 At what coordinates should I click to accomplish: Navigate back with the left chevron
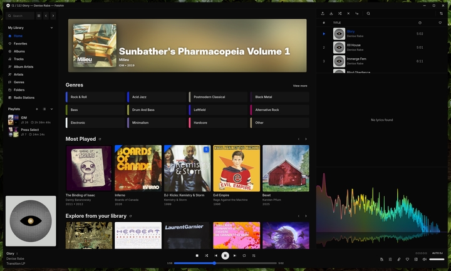click(46, 16)
